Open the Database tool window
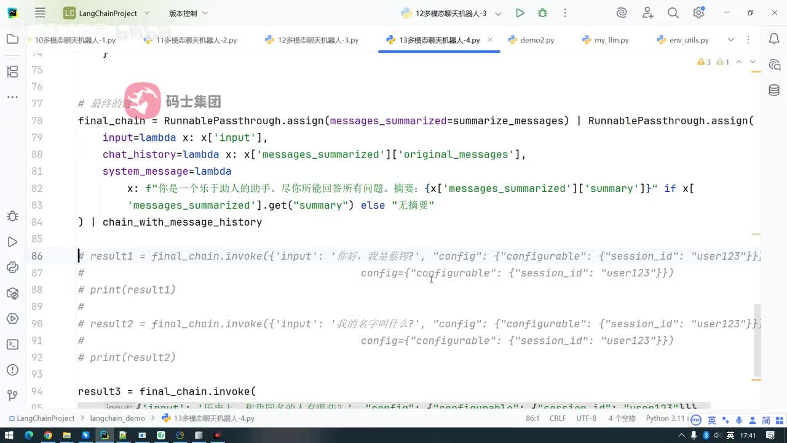Image resolution: width=787 pixels, height=443 pixels. [x=774, y=90]
